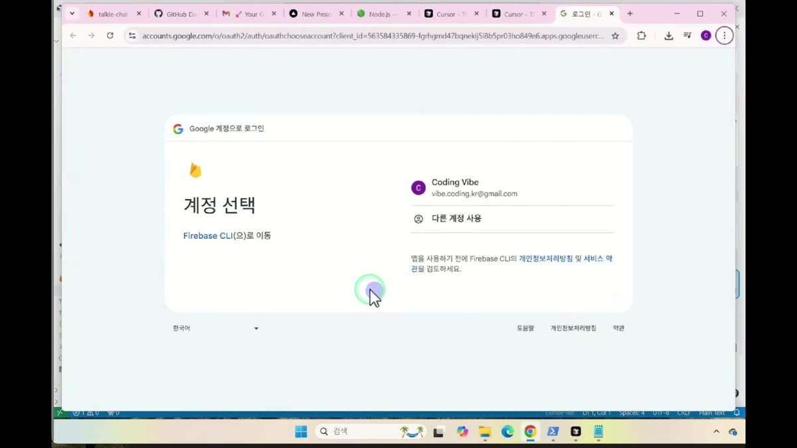Screen dimensions: 797x448
Task: Click the vibe.coding.kr@gmail.com email text
Action: tap(474, 194)
